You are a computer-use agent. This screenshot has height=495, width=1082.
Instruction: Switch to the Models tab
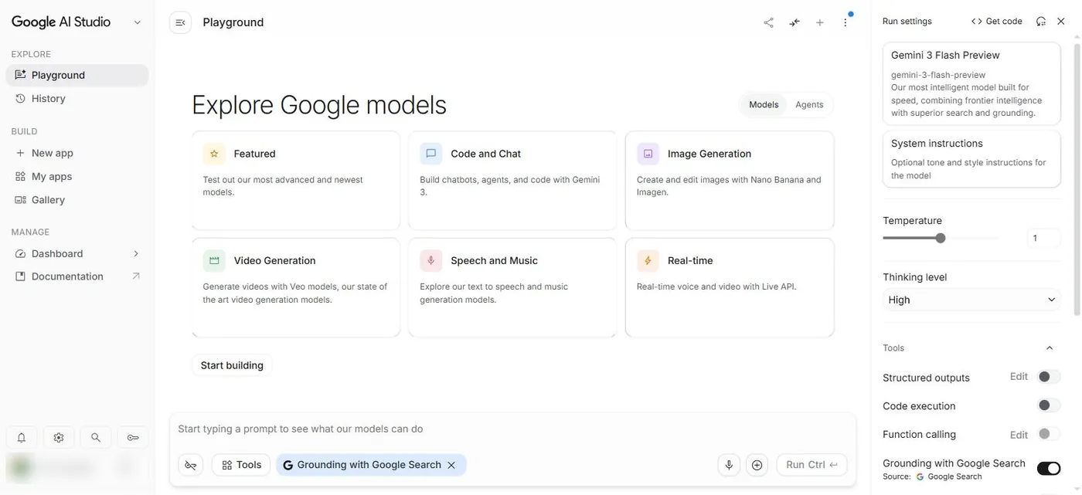764,104
